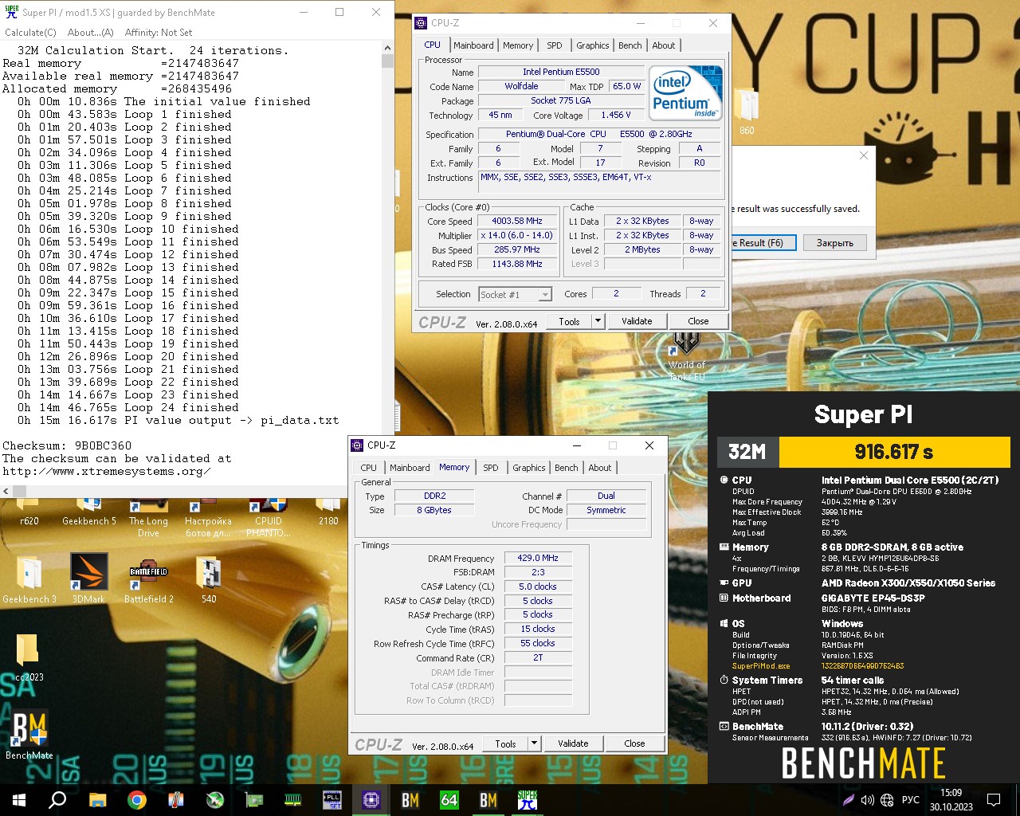1020x816 pixels.
Task: Click CAS# Latency value 5.0 clocks
Action: pos(538,586)
